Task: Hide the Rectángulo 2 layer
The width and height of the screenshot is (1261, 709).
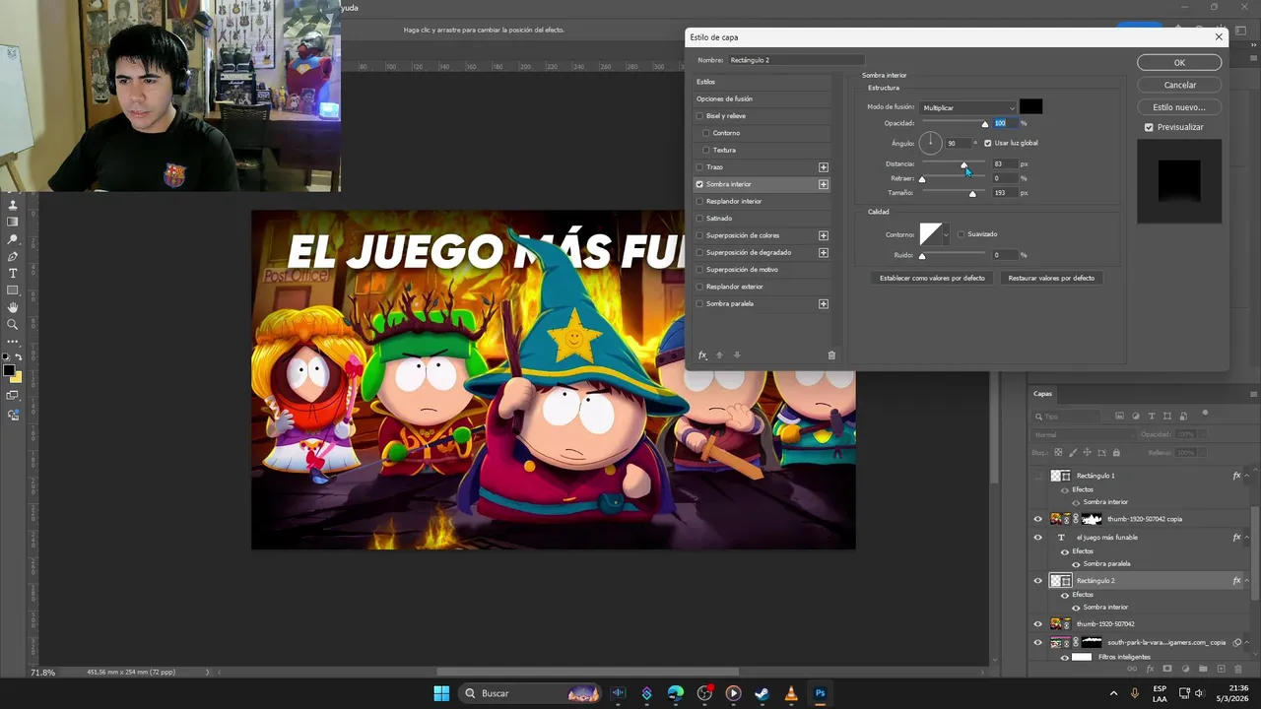Action: 1037,581
